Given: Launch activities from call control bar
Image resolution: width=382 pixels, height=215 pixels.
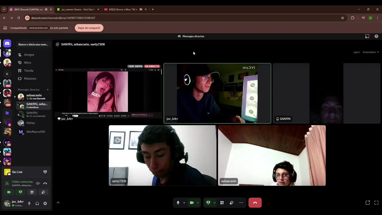Looking at the screenshot, I should [x=222, y=203].
